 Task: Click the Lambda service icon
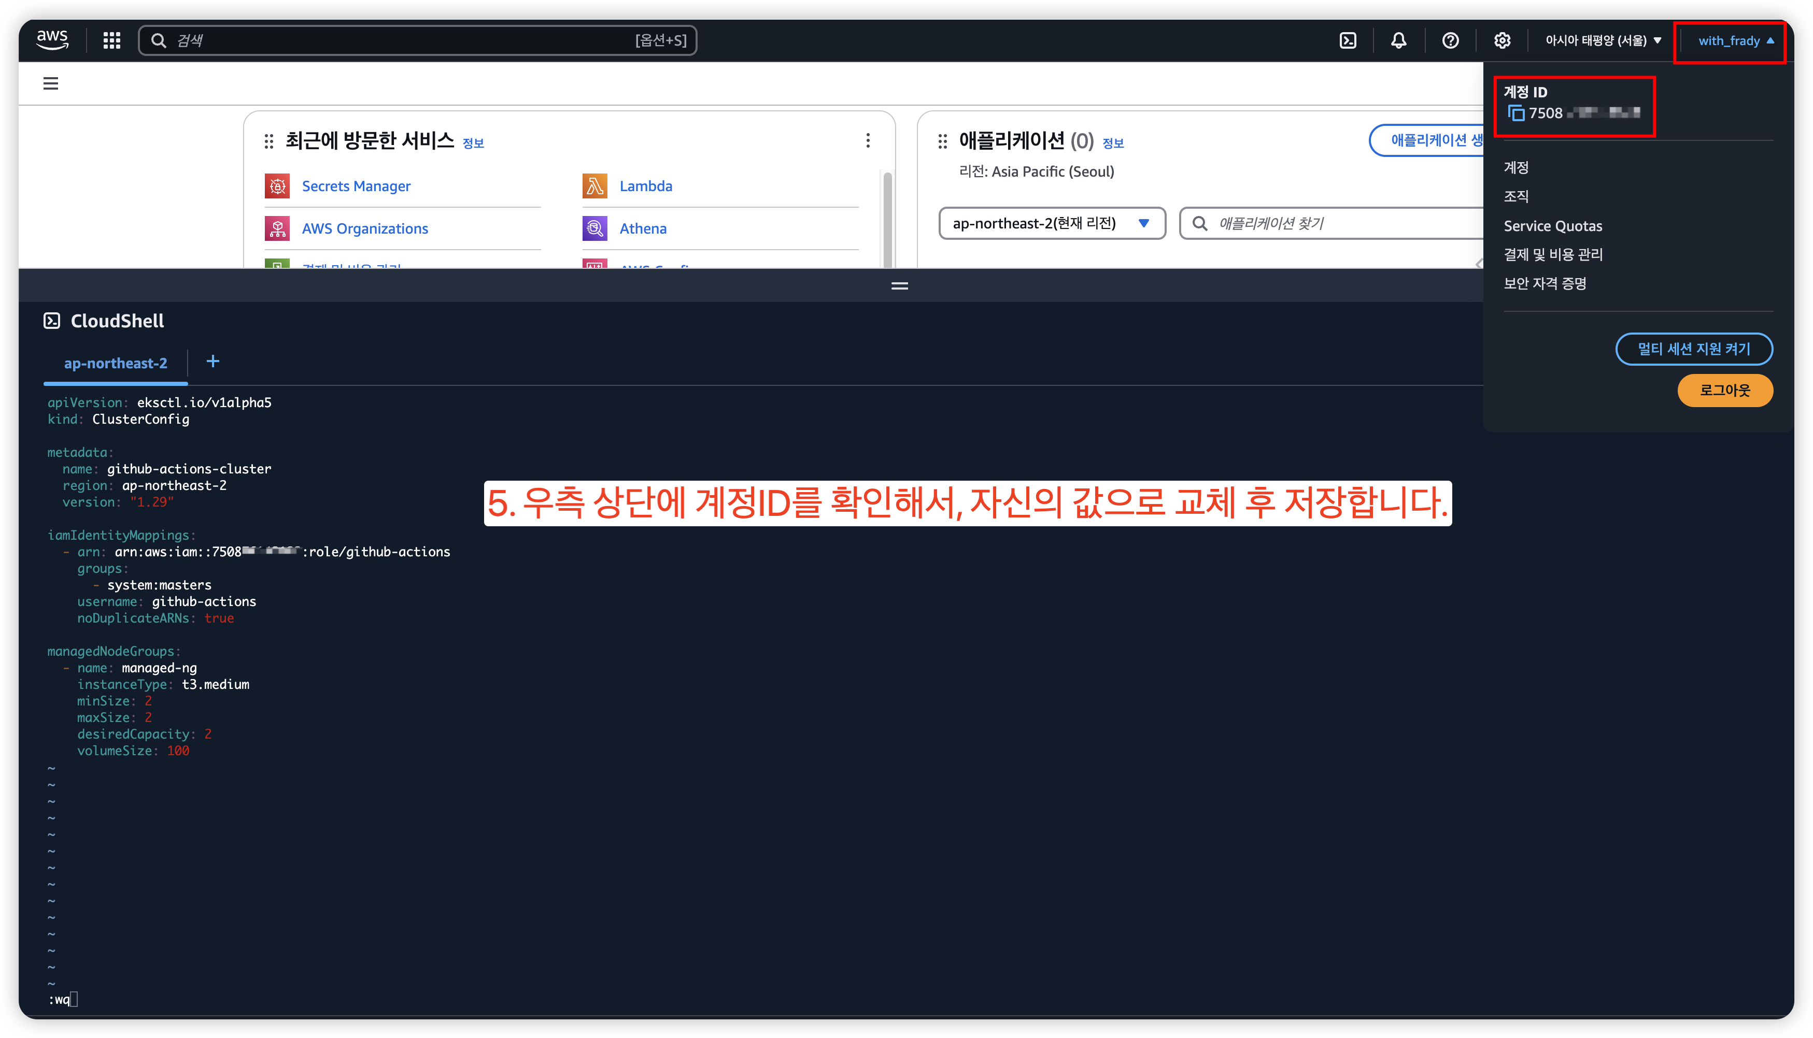[x=594, y=186]
